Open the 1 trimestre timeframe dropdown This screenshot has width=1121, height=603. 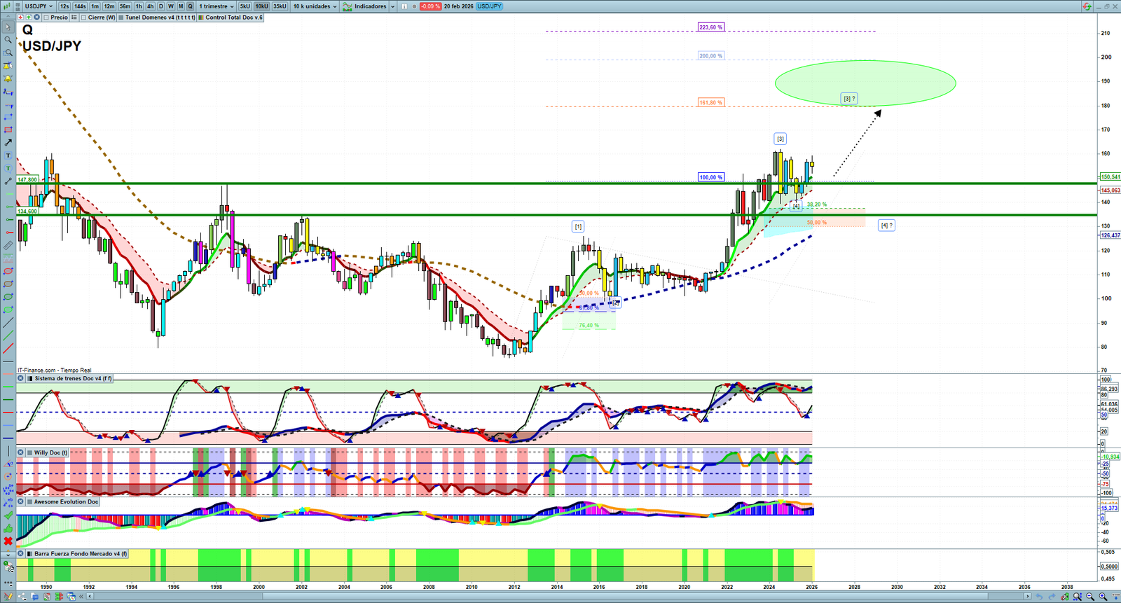point(216,6)
